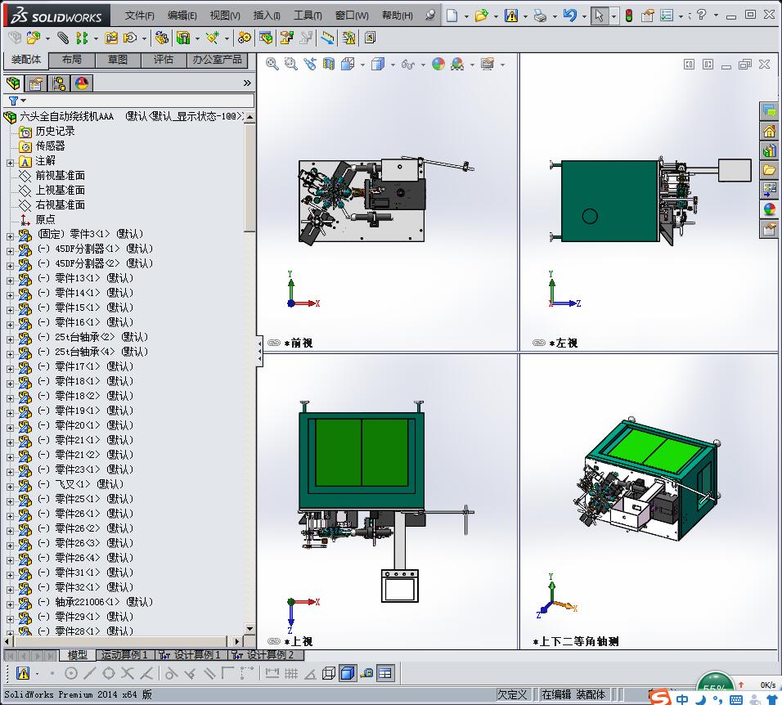
Task: Select the 局部放大 zoom to area tool
Action: (x=290, y=64)
